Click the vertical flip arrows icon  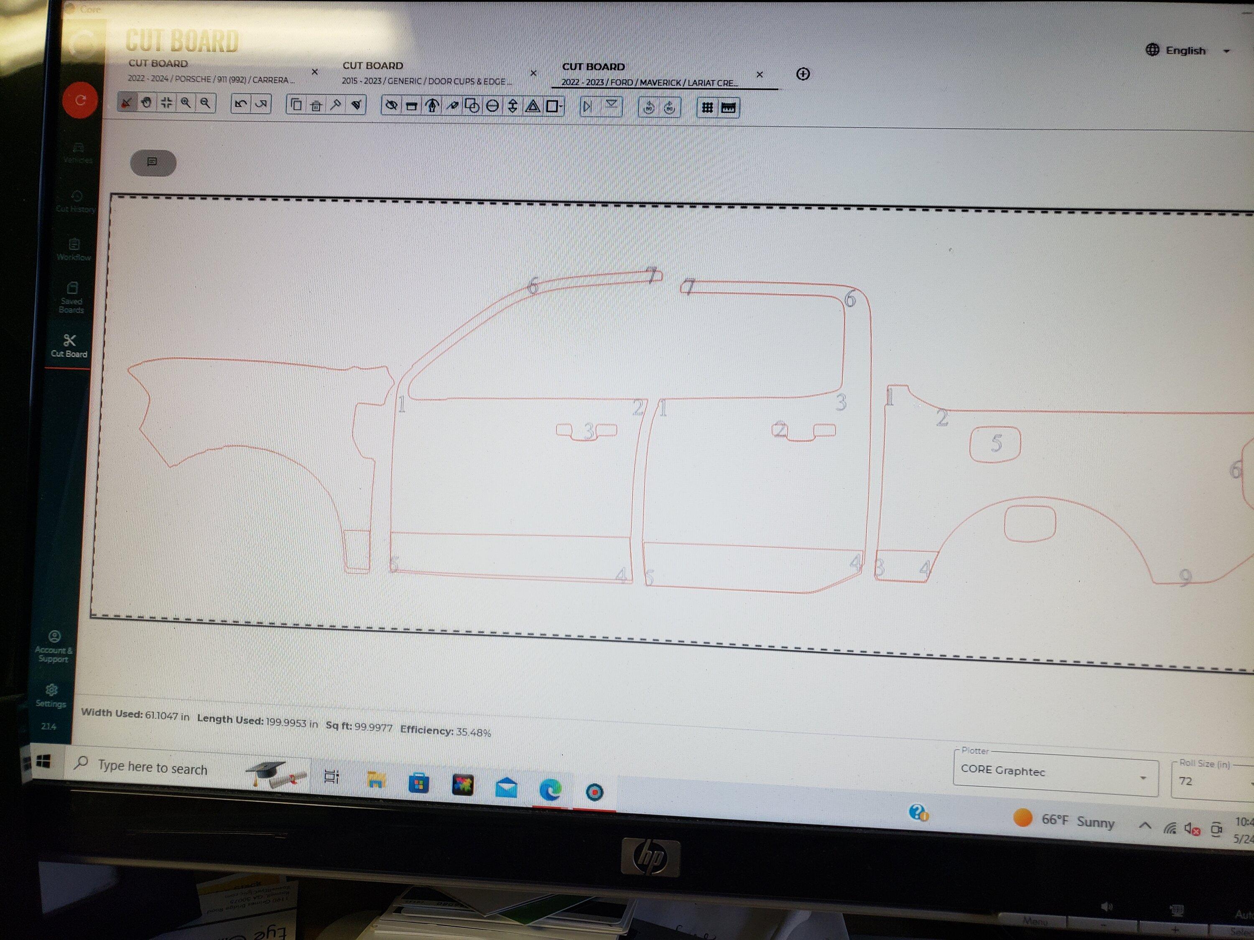(x=512, y=106)
